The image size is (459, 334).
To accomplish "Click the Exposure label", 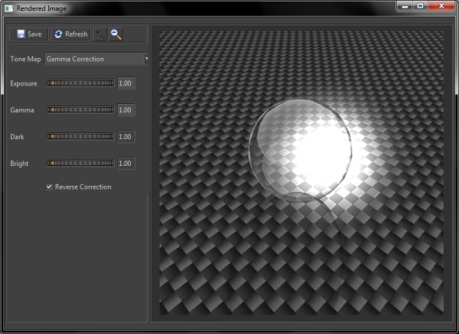I will point(24,83).
